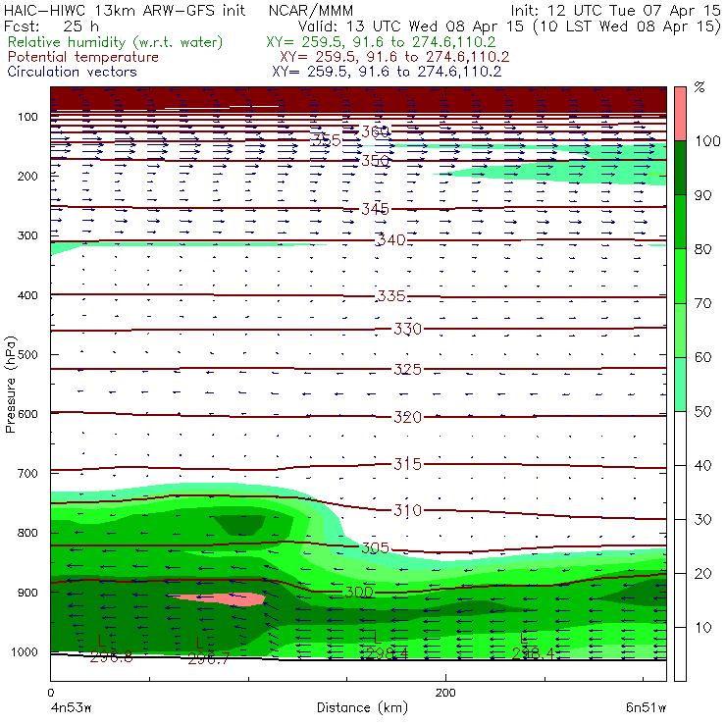Click the 'Circulation vectors' legend label

[73, 72]
